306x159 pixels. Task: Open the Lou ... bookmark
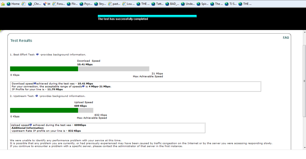[128, 4]
